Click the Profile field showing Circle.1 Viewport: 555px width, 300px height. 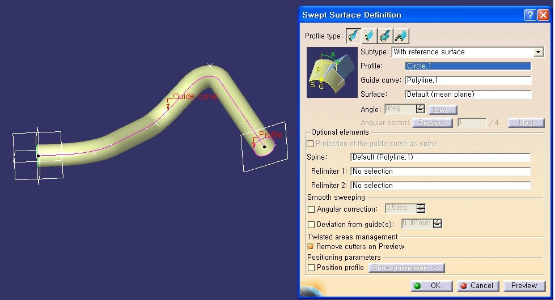coord(468,66)
